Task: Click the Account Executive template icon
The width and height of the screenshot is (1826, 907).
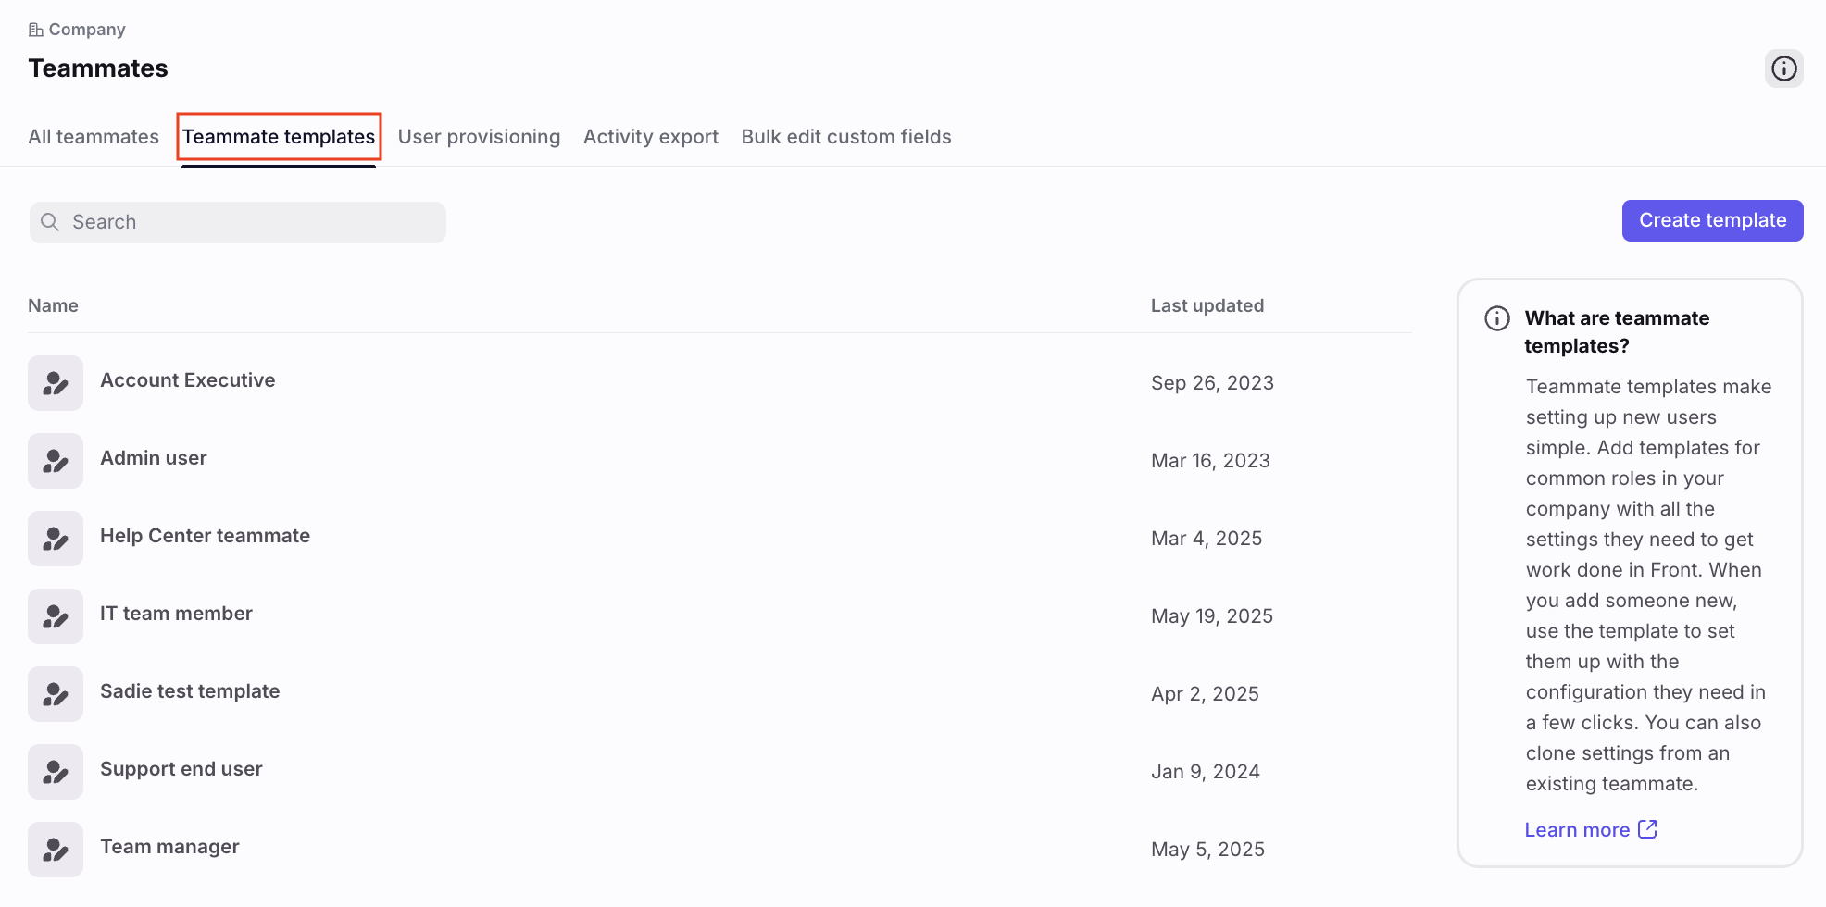Action: coord(56,383)
